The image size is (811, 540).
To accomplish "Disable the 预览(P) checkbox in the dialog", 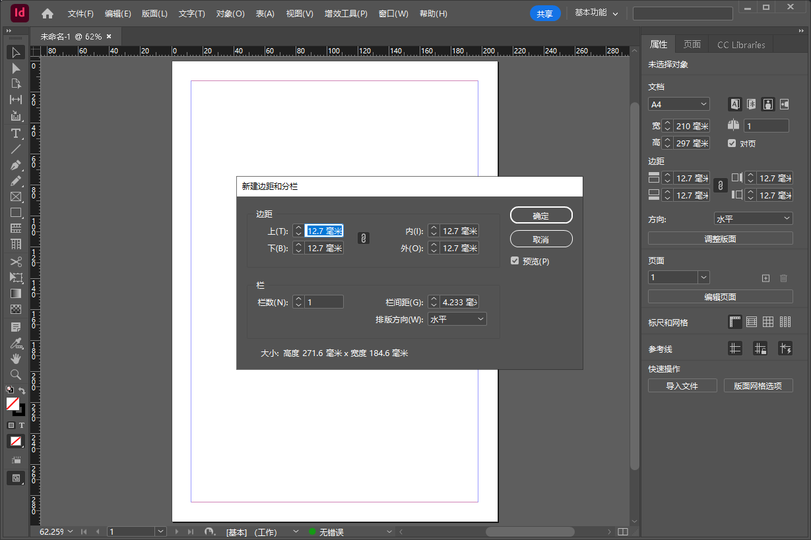I will click(515, 260).
